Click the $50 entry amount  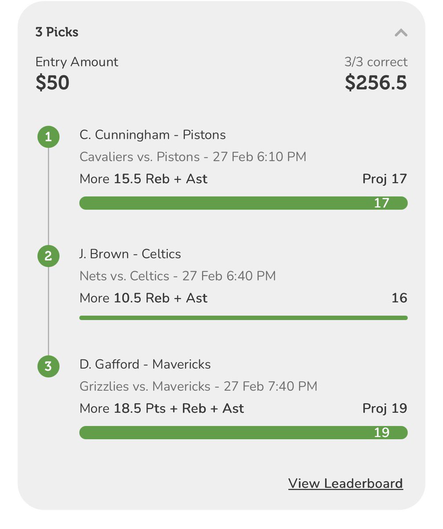click(x=52, y=82)
